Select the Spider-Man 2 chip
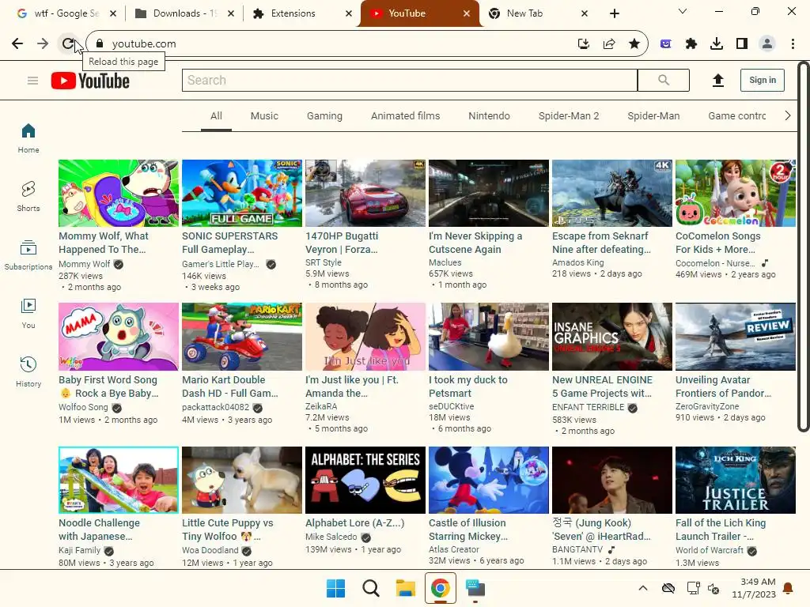 (569, 116)
